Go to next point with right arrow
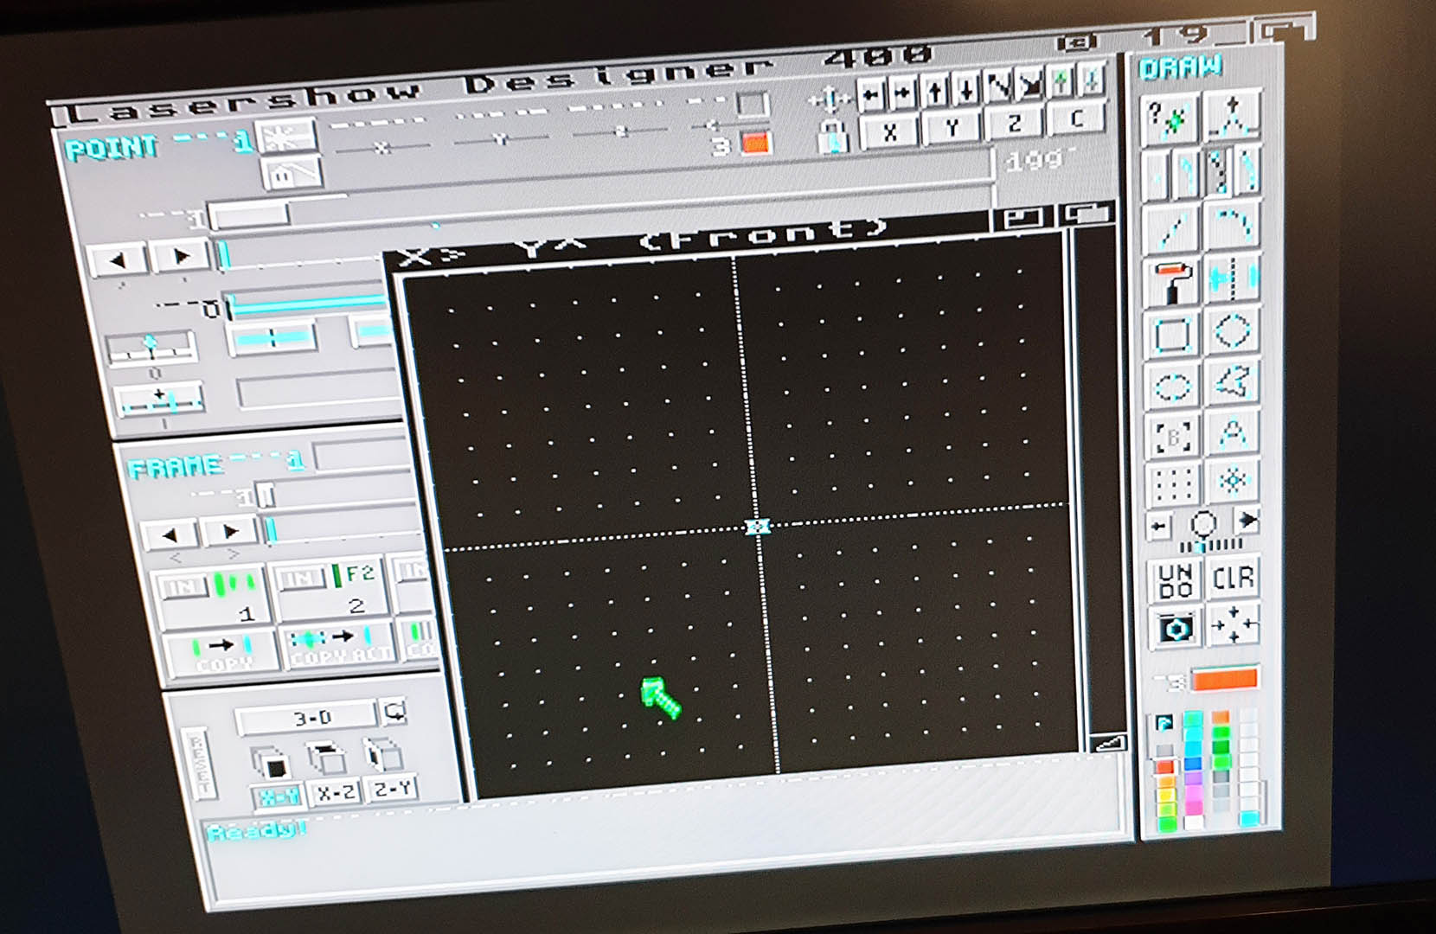Screen dimensions: 1436x934 click(180, 257)
